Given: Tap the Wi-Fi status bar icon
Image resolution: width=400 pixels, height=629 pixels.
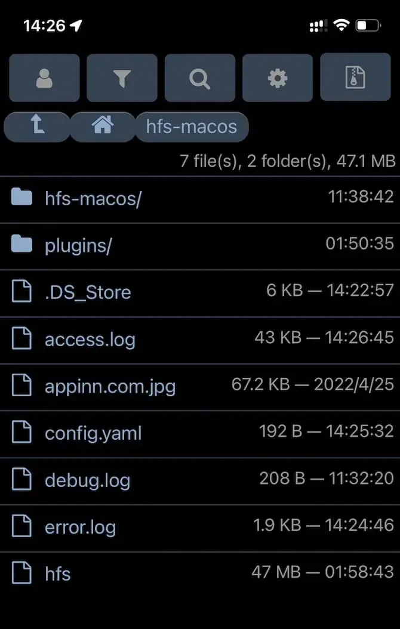Looking at the screenshot, I should [341, 26].
